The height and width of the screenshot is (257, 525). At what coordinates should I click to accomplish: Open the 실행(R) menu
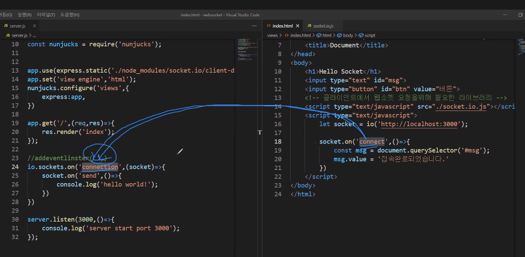tap(25, 15)
